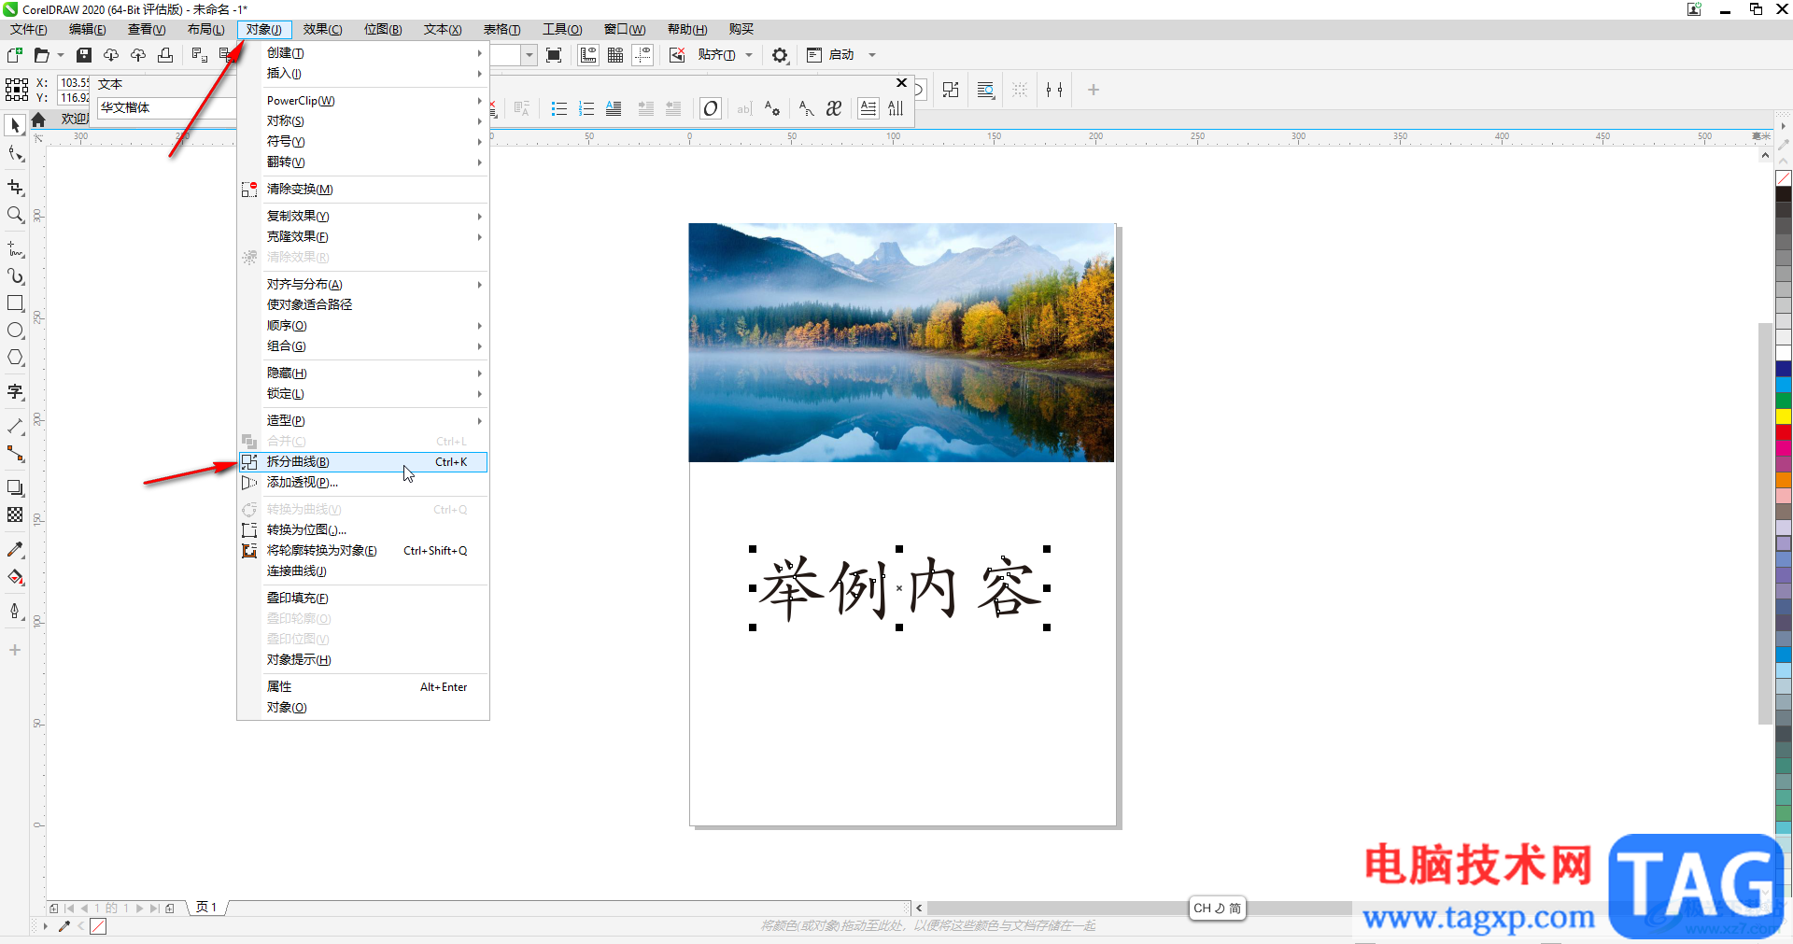1793x944 pixels.
Task: Click 属性 properties menu entry
Action: click(x=363, y=687)
